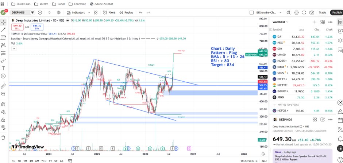
Task: Collapse the symbol legend toggle beside NSE
Action: [67, 20]
